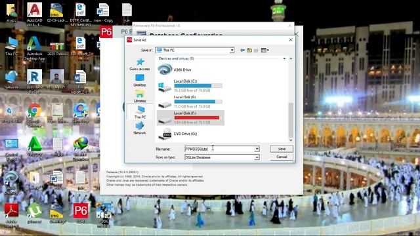Screen dimensions: 420x236
Task: Open Autodesk Desktop App shortcut
Action: click(x=34, y=48)
